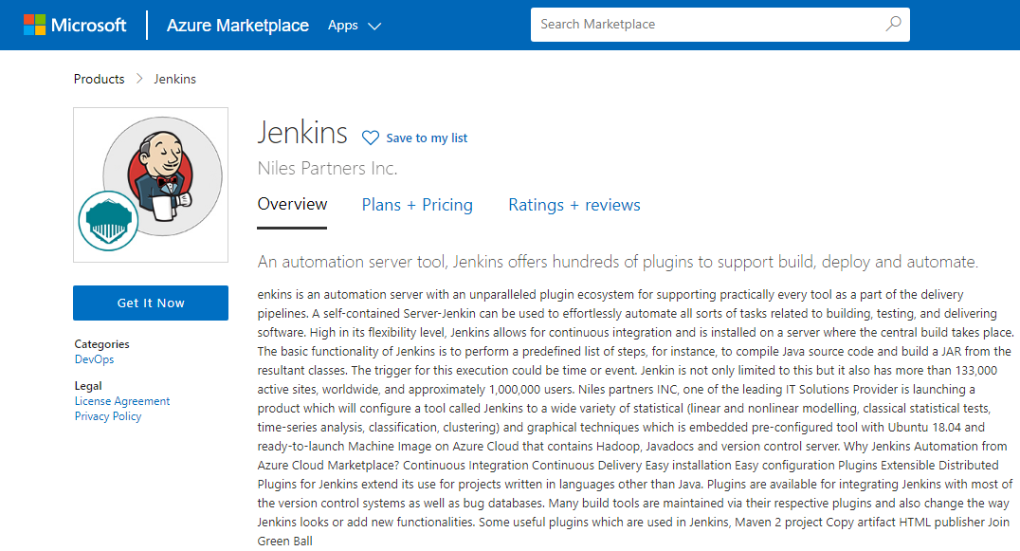Select Jenkins in the breadcrumb trail
Viewport: 1020px width, 551px height.
pos(175,79)
